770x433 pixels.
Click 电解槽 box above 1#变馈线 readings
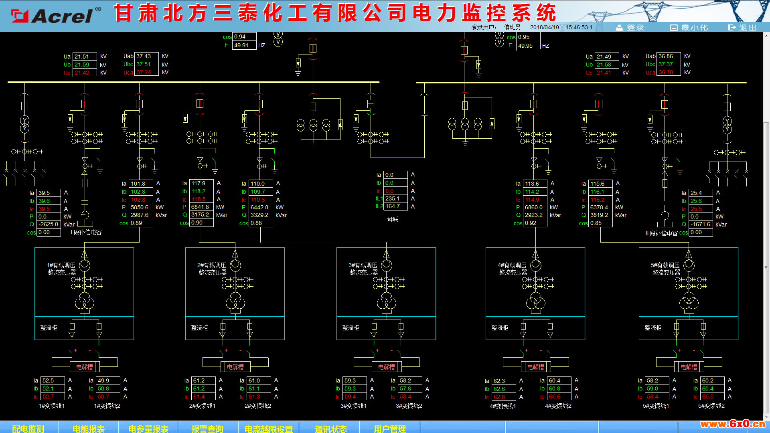[x=85, y=367]
